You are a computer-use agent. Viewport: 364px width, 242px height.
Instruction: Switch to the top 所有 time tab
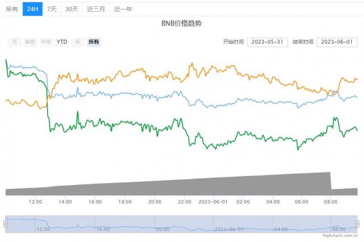pyautogui.click(x=12, y=9)
